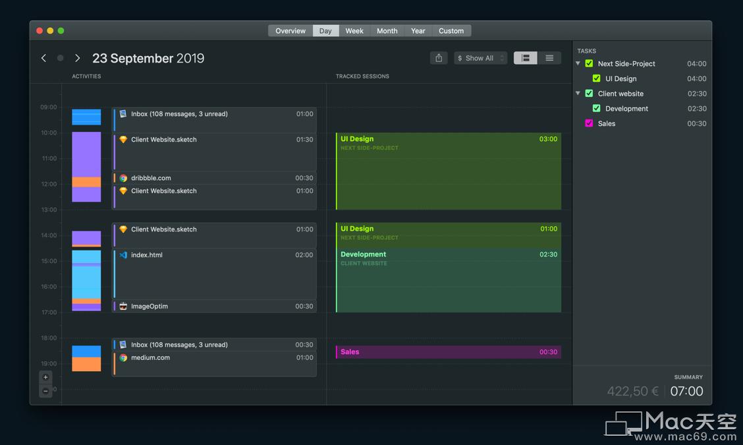Toggle UI Design task checkbox
The width and height of the screenshot is (743, 445).
tap(597, 78)
